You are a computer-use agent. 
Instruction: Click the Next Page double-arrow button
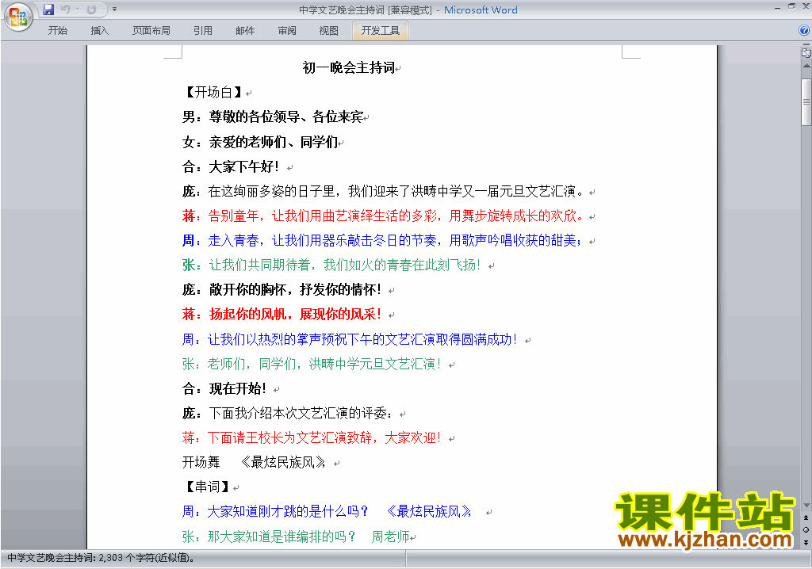click(x=806, y=542)
